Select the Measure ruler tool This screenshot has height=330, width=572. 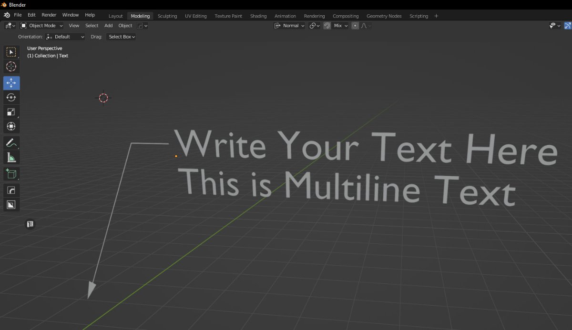[x=11, y=157]
